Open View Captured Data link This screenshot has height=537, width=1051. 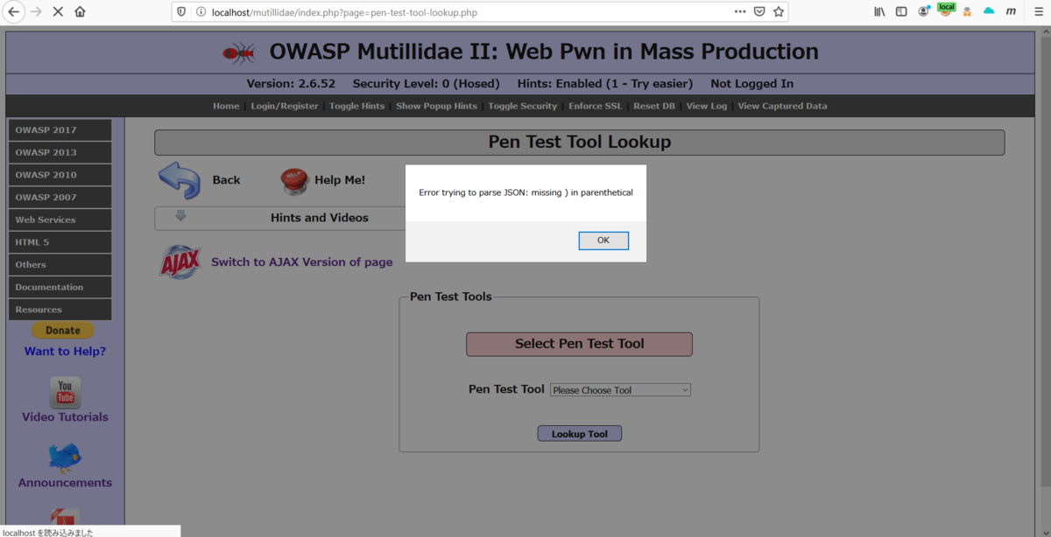[x=782, y=106]
